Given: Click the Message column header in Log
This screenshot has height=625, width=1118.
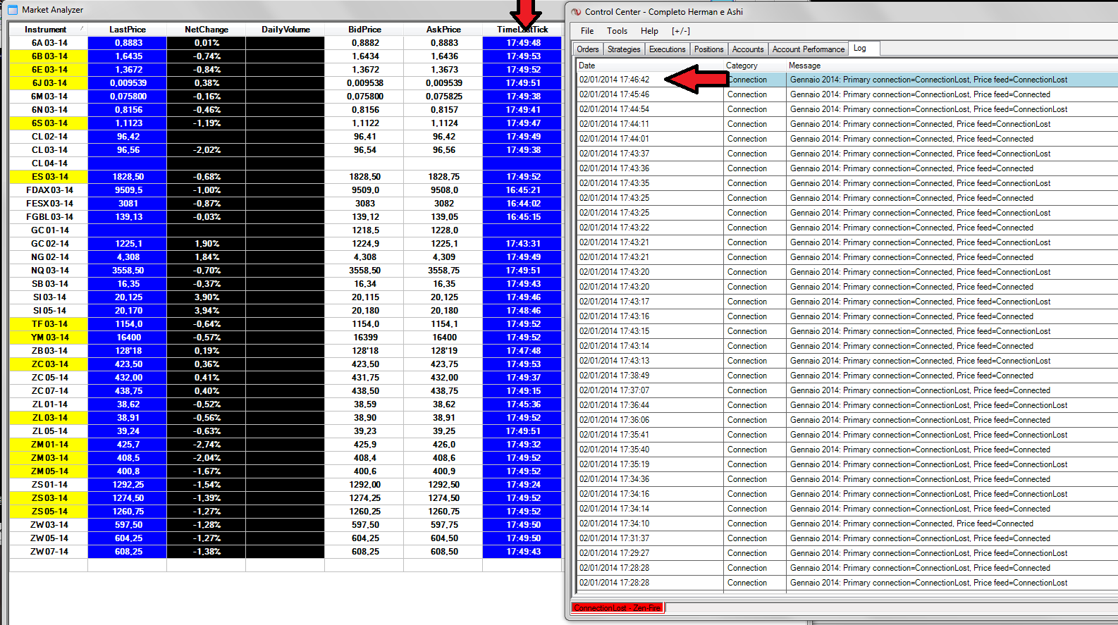Looking at the screenshot, I should pos(952,66).
